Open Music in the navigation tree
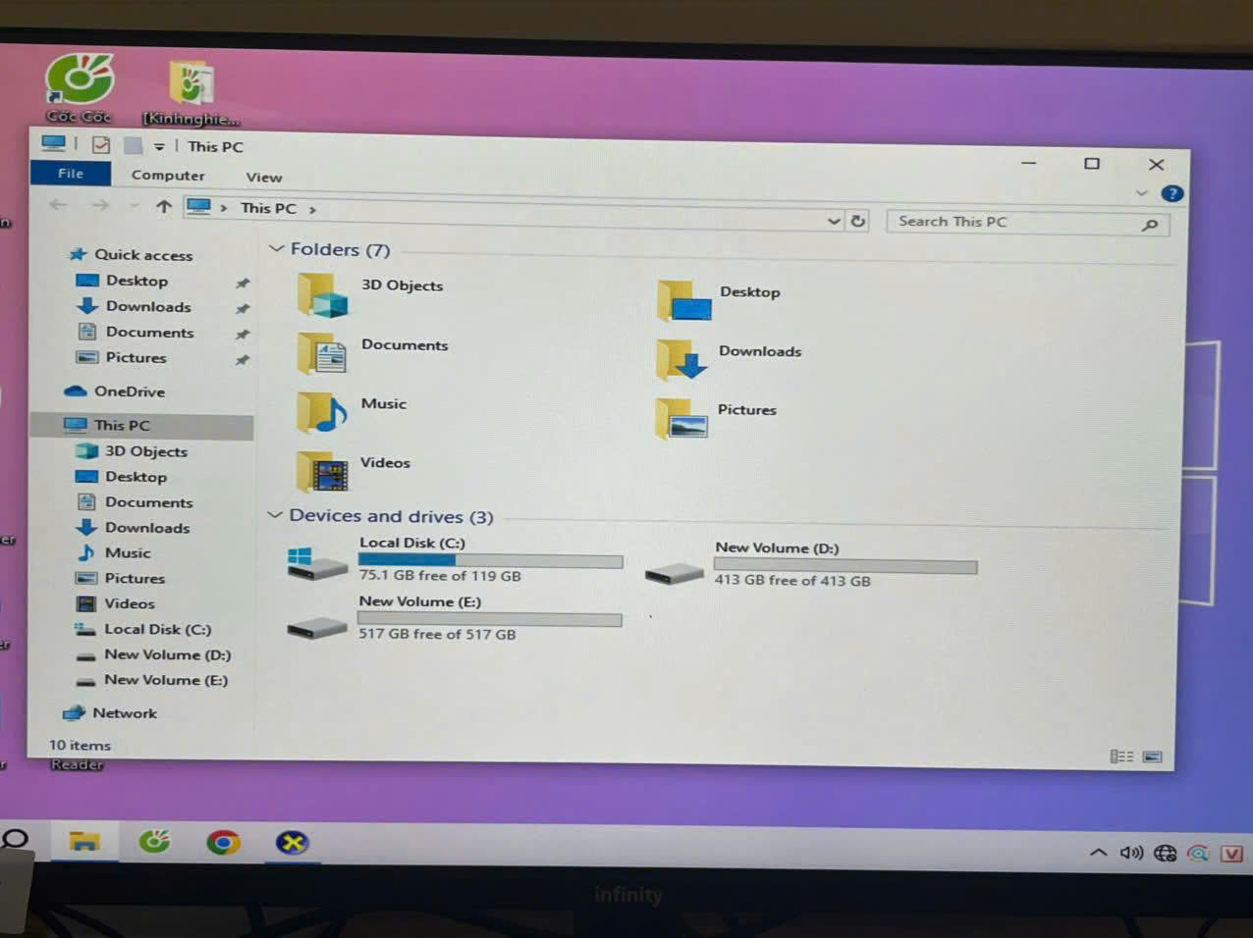This screenshot has width=1253, height=938. pyautogui.click(x=127, y=553)
